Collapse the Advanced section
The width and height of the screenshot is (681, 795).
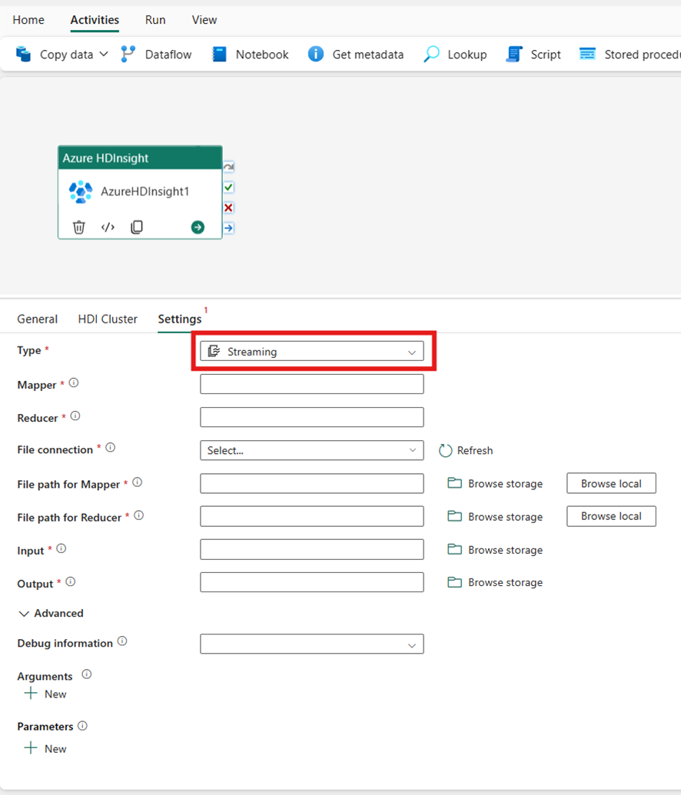coord(51,614)
